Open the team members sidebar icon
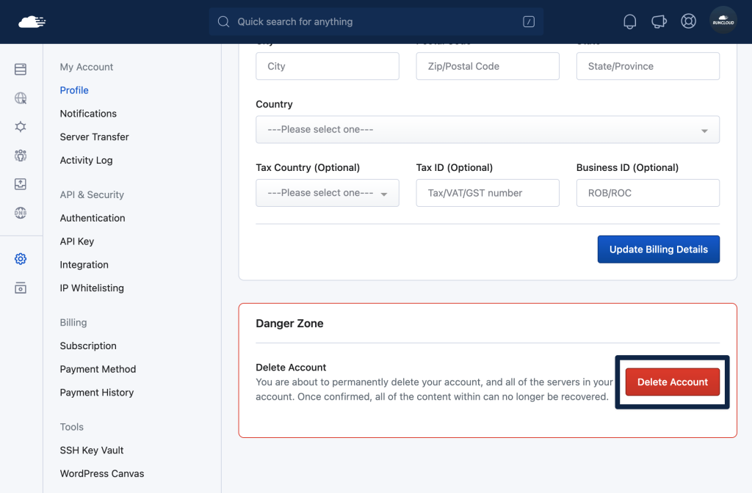Image resolution: width=752 pixels, height=493 pixels. click(21, 156)
